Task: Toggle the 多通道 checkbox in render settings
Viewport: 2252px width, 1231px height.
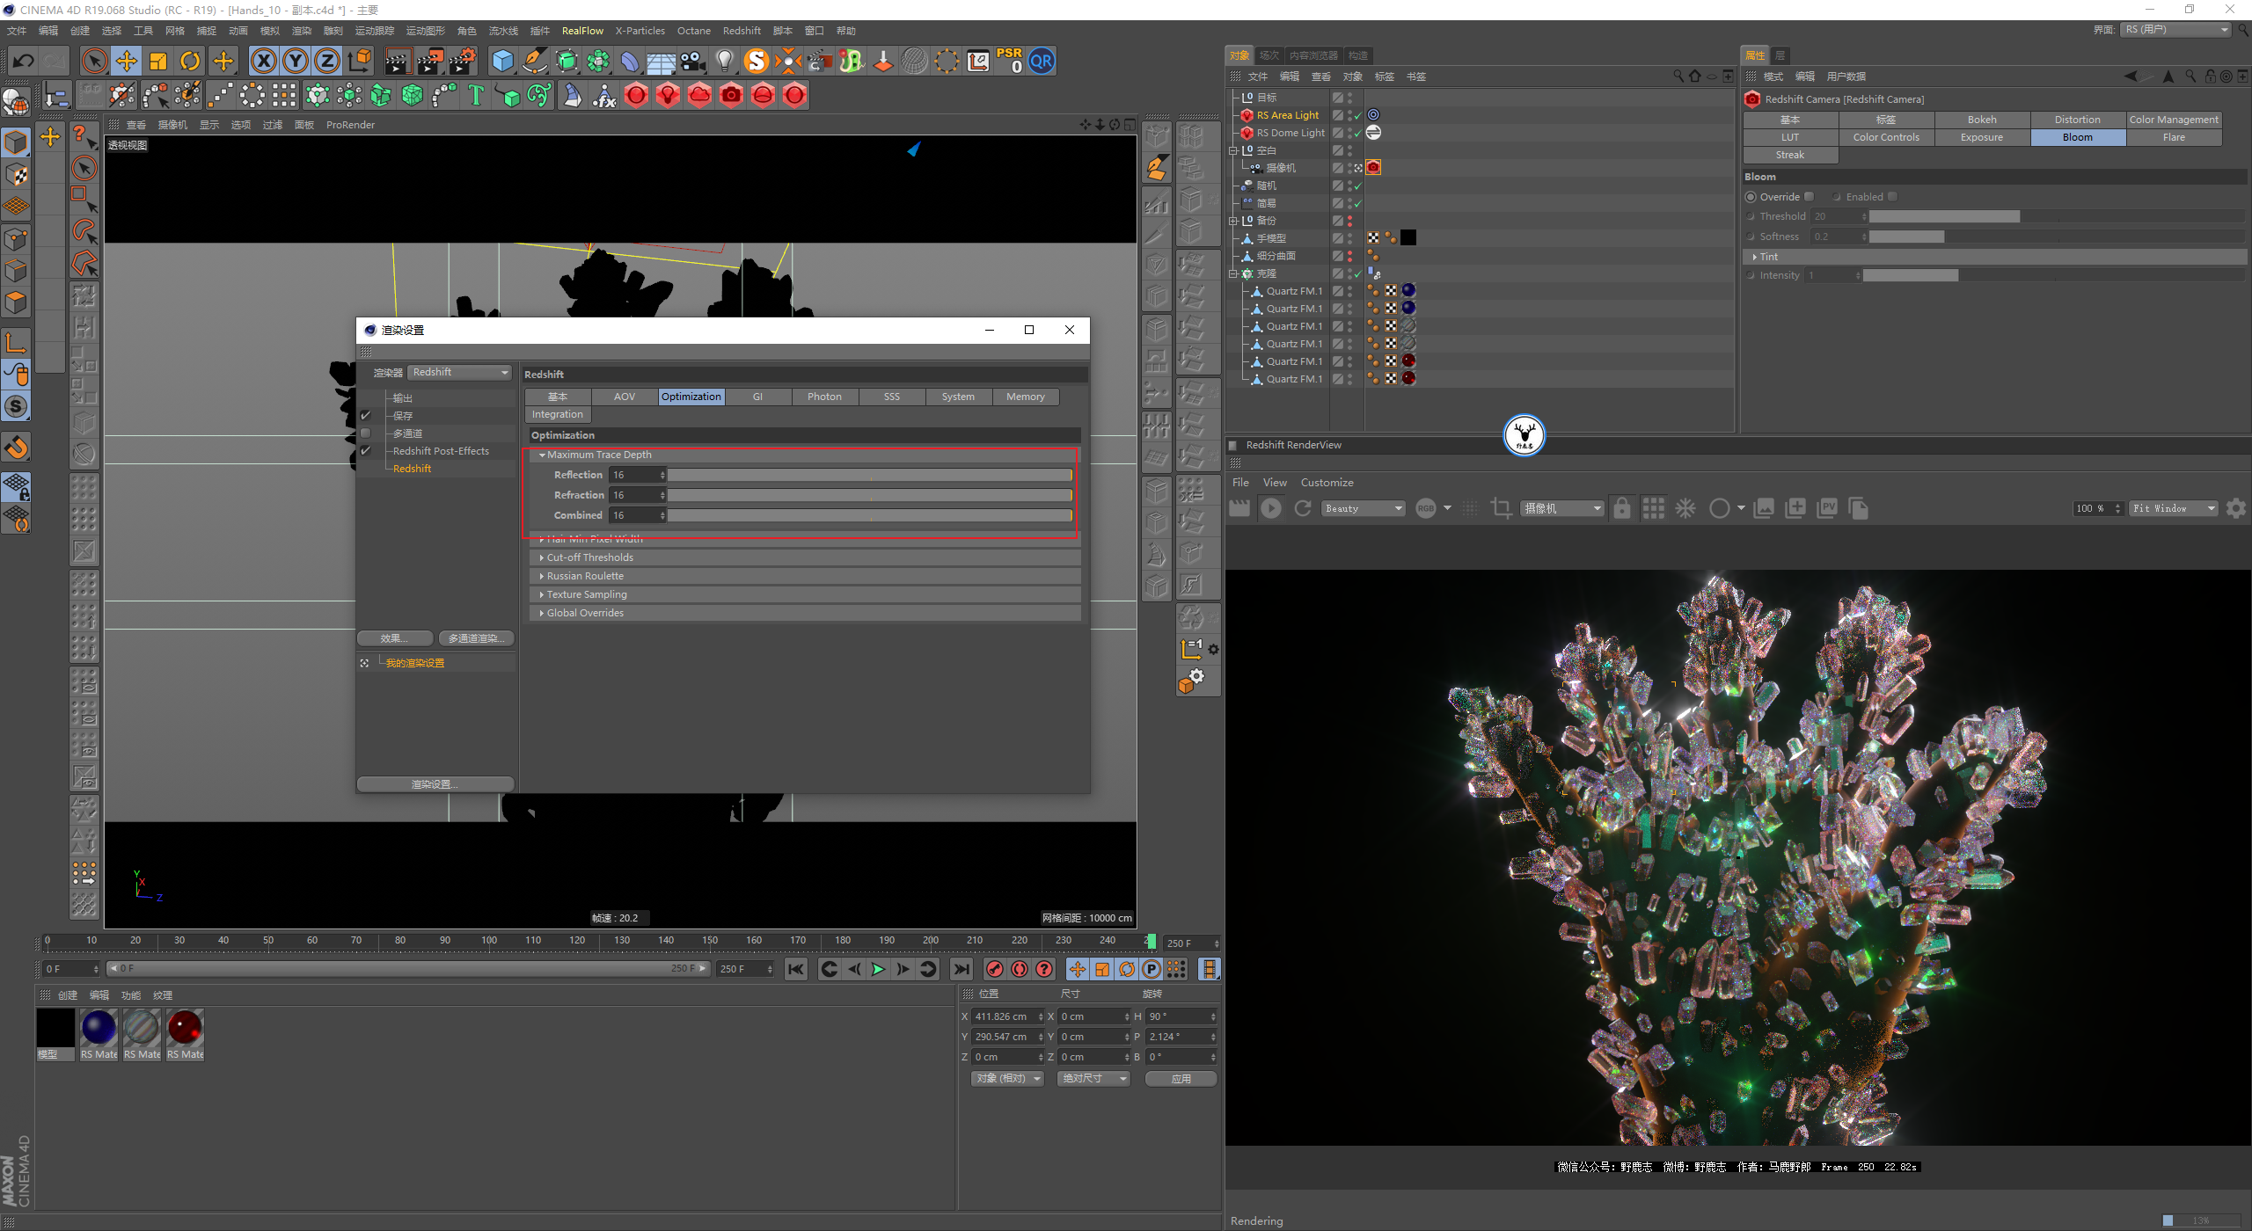Action: 366,433
